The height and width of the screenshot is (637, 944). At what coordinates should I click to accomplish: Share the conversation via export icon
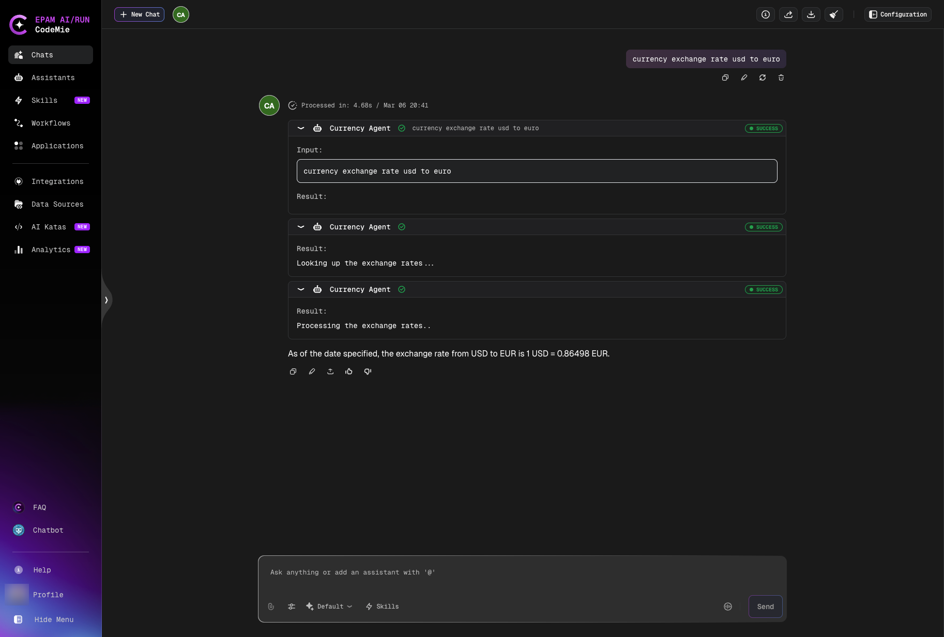pos(788,14)
